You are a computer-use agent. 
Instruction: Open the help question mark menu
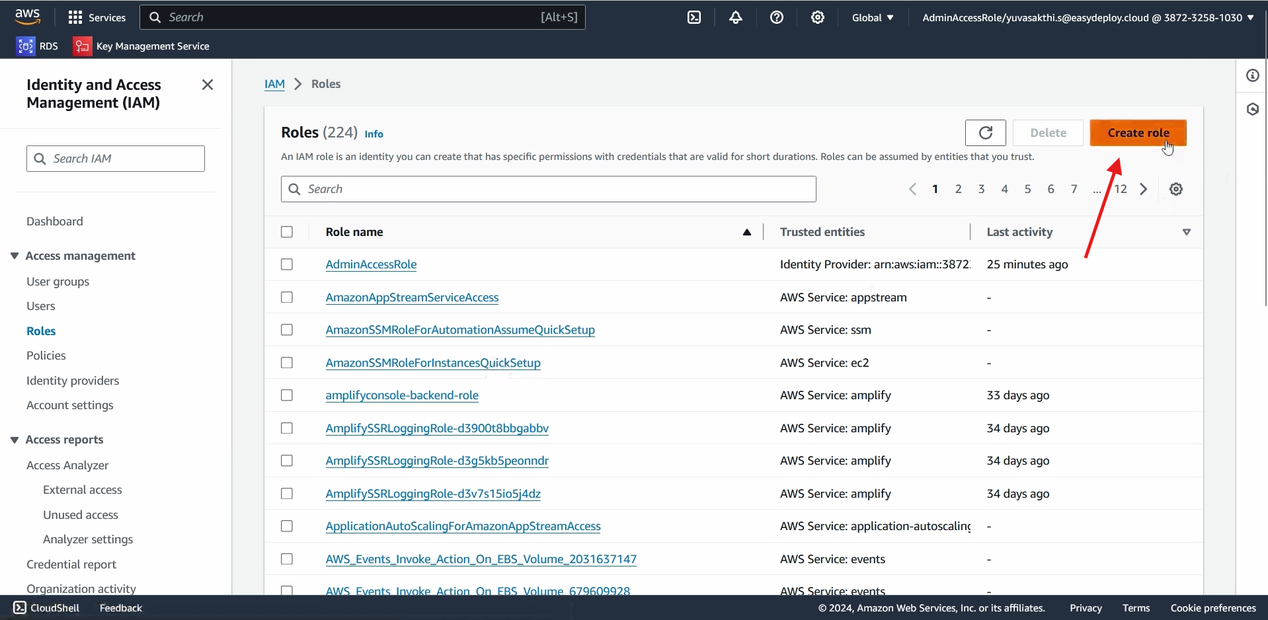pos(777,18)
